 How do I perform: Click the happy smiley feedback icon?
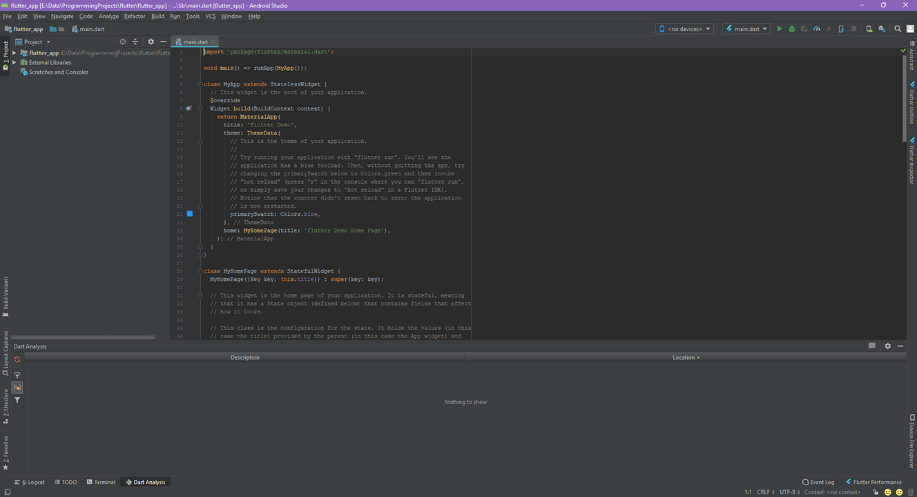point(888,492)
